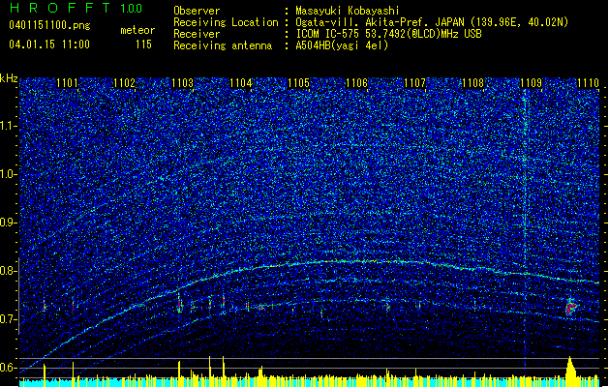Click the date stamp 04.01.15 11:00
The image size is (609, 387).
click(49, 44)
